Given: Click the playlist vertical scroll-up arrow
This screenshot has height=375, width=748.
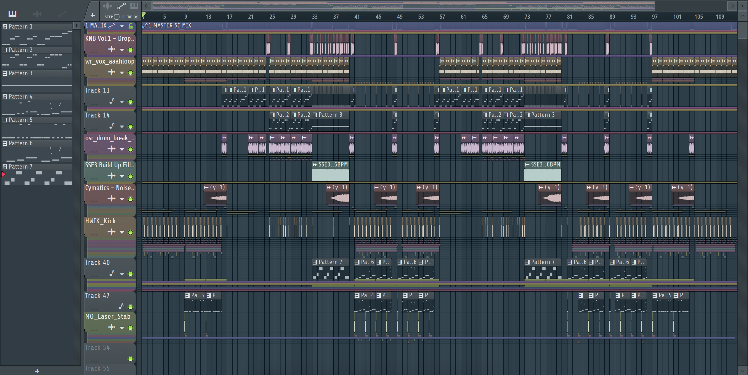Looking at the screenshot, I should click(743, 16).
